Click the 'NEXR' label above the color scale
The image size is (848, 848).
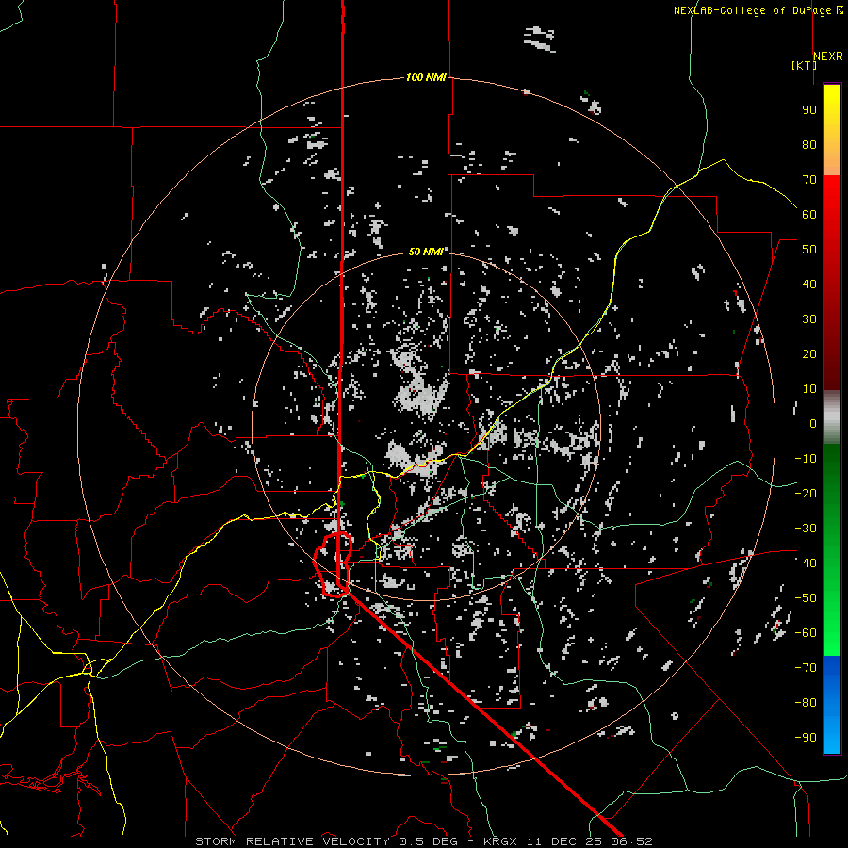(x=828, y=57)
